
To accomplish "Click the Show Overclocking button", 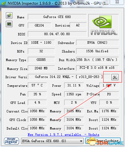I will pos(103,141).
